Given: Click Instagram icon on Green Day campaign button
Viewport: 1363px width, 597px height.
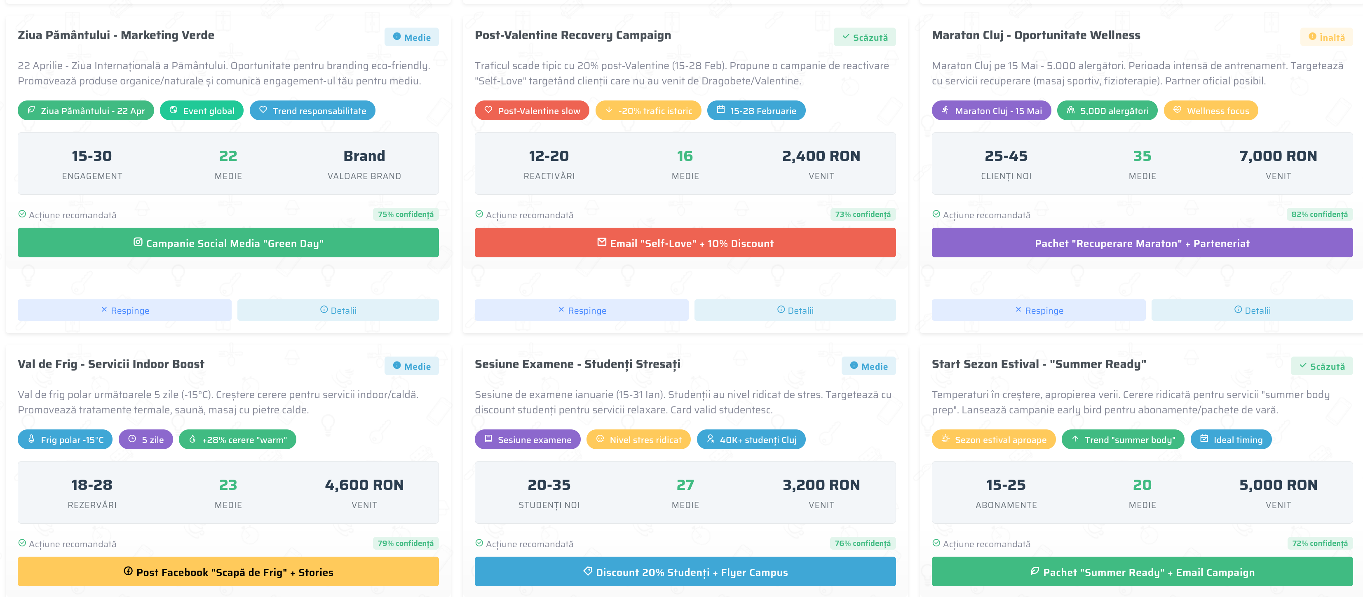Looking at the screenshot, I should [138, 242].
